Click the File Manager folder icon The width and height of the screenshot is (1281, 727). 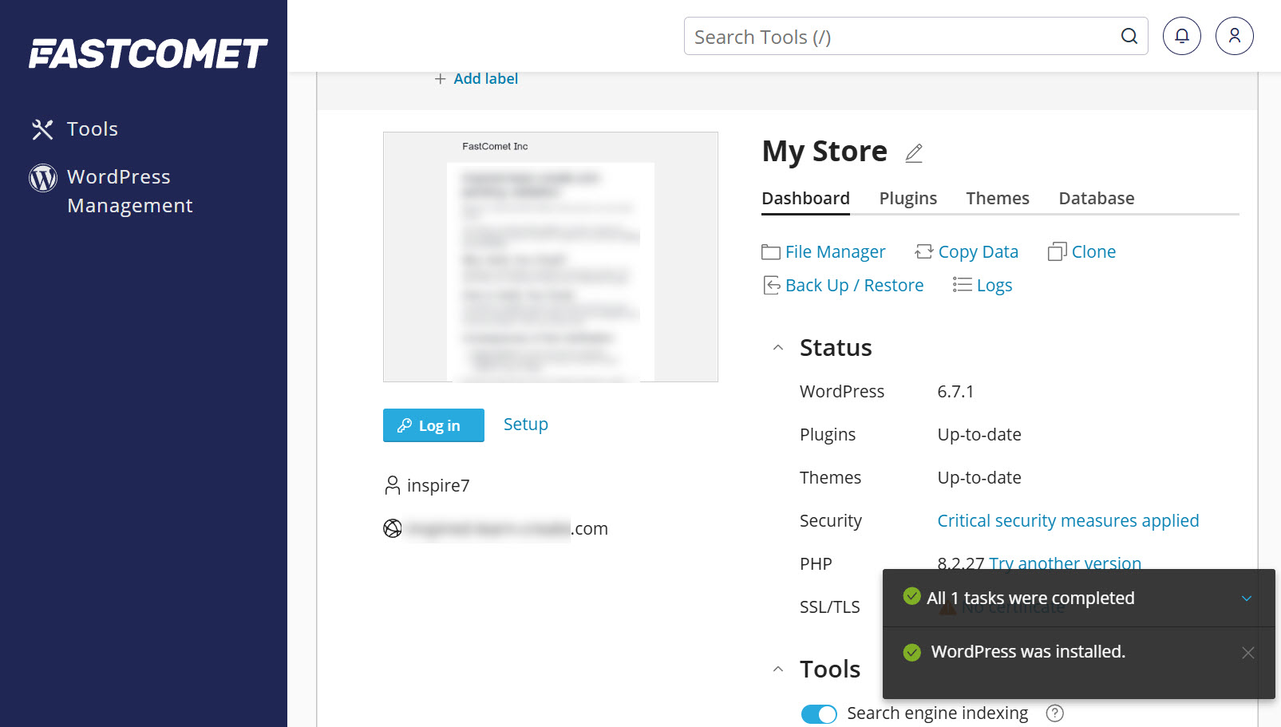click(x=771, y=252)
